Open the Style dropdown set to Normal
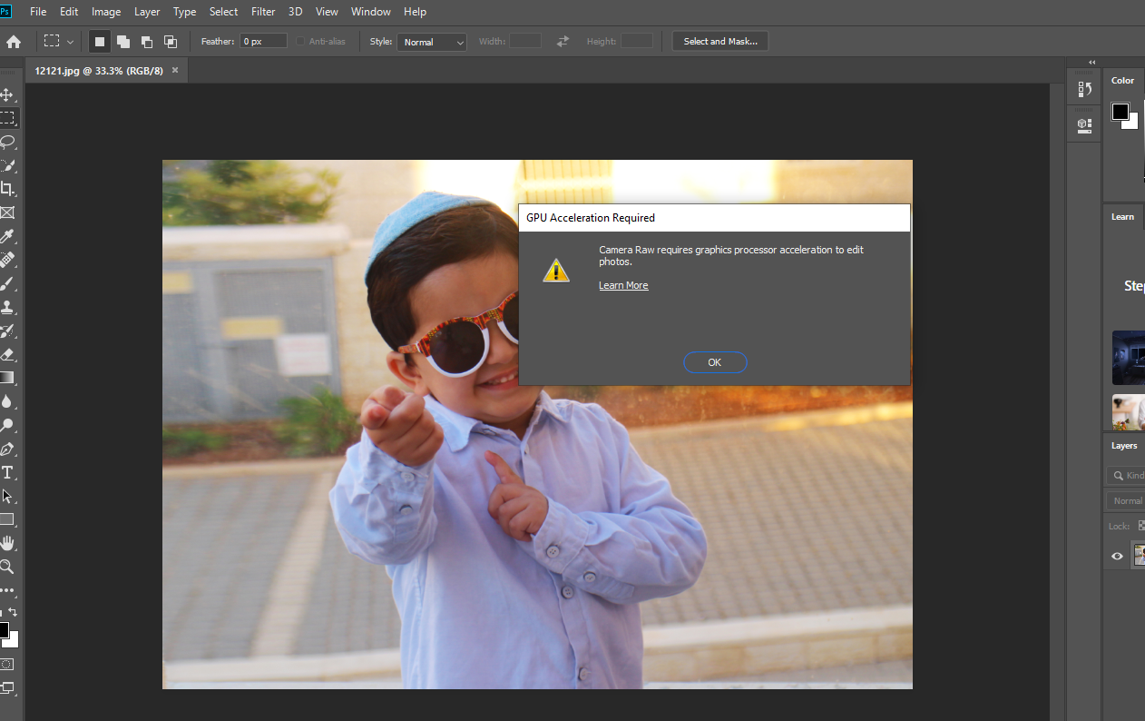Image resolution: width=1145 pixels, height=721 pixels. (432, 42)
